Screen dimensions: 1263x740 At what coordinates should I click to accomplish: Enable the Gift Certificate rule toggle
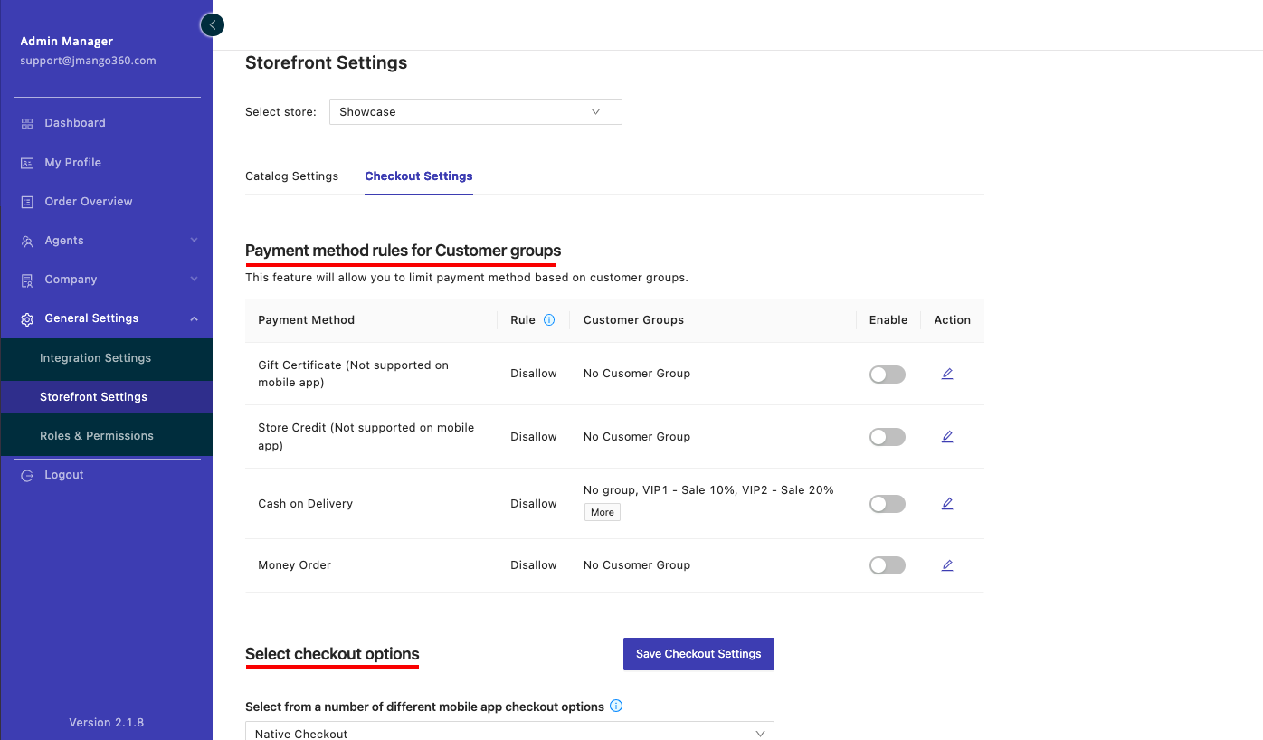[887, 375]
